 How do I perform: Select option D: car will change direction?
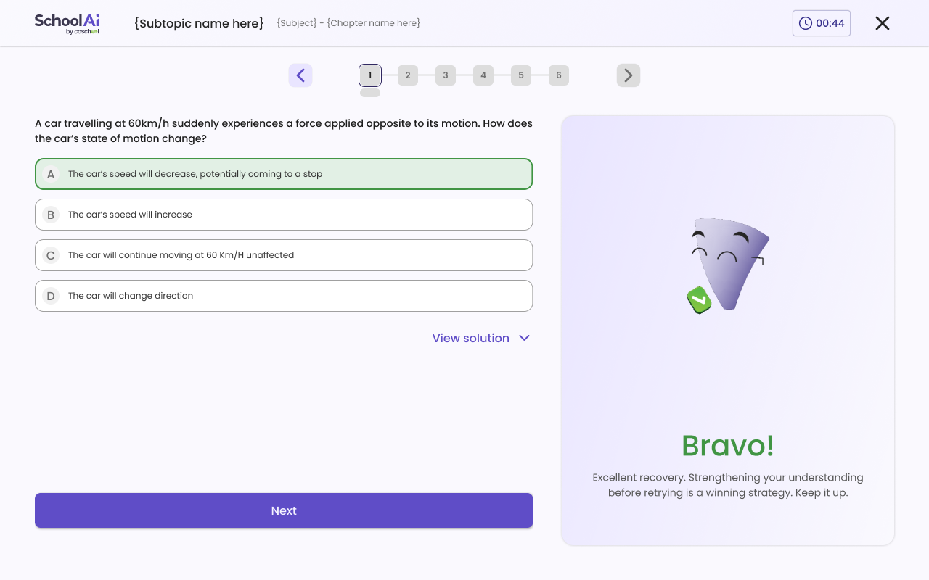[x=284, y=296]
